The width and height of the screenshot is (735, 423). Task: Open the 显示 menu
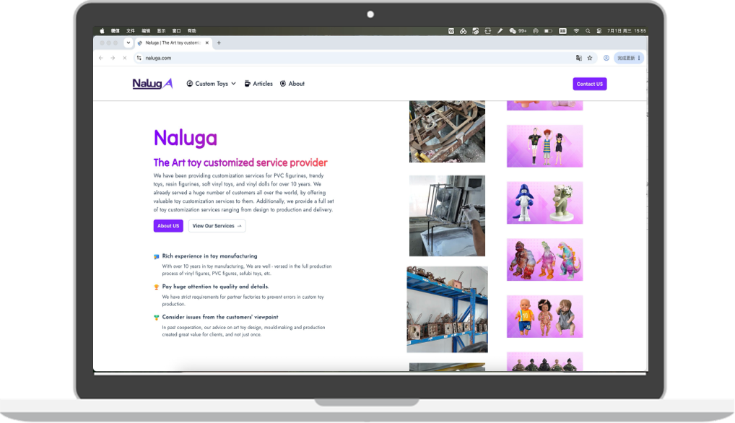click(161, 31)
